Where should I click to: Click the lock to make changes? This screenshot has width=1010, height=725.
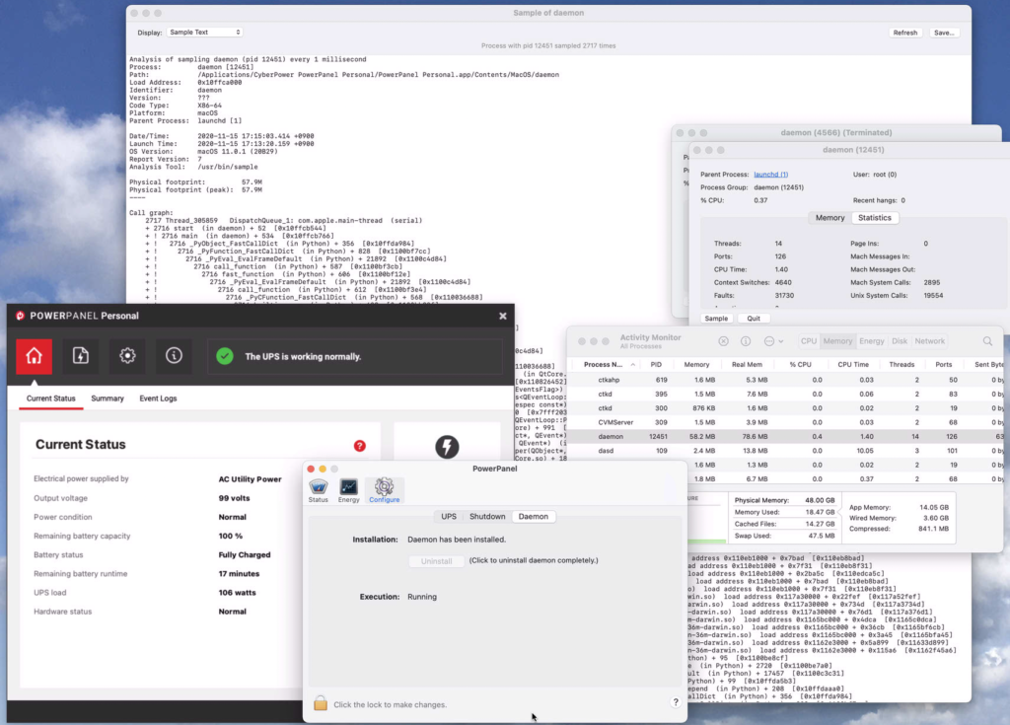[x=321, y=703]
